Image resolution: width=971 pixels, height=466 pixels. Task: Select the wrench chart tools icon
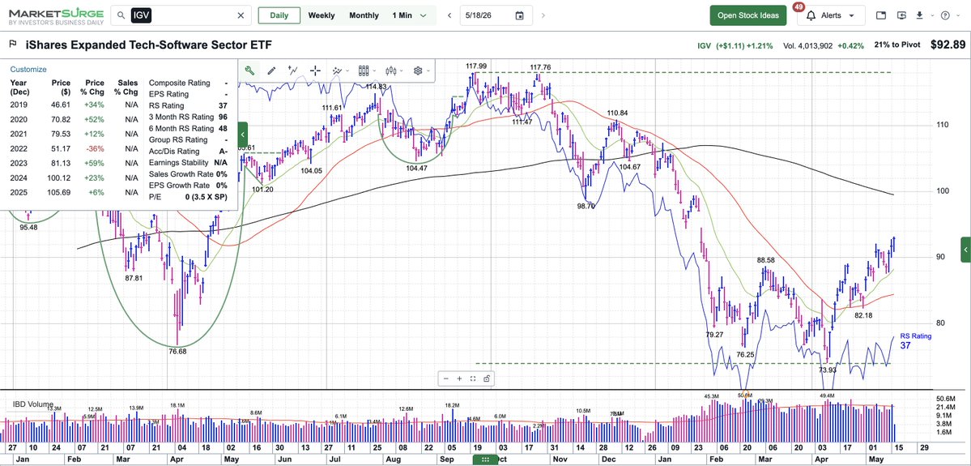(249, 71)
